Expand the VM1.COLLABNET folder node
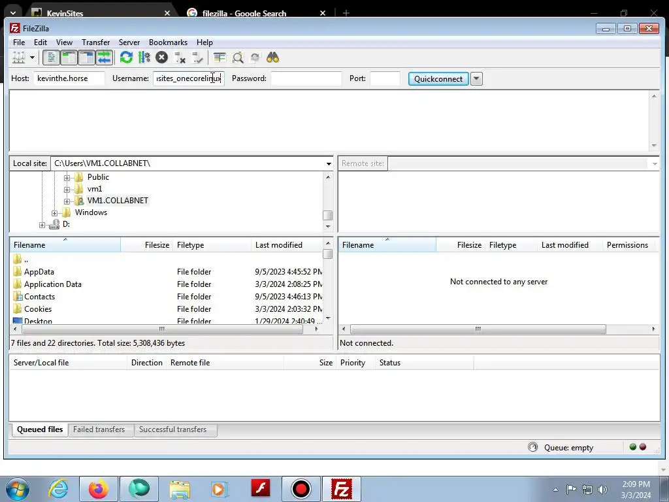 [67, 201]
